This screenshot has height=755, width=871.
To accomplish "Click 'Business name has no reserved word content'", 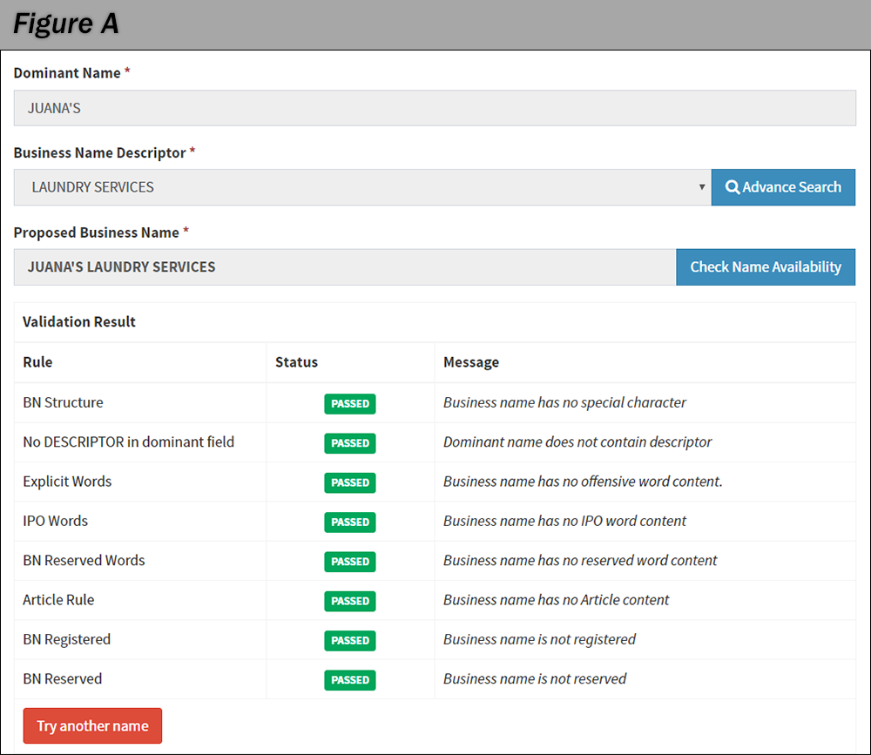I will [x=580, y=561].
